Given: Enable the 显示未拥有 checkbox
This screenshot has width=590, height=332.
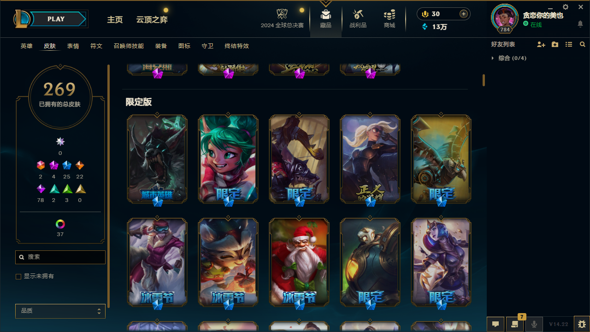Looking at the screenshot, I should 18,277.
